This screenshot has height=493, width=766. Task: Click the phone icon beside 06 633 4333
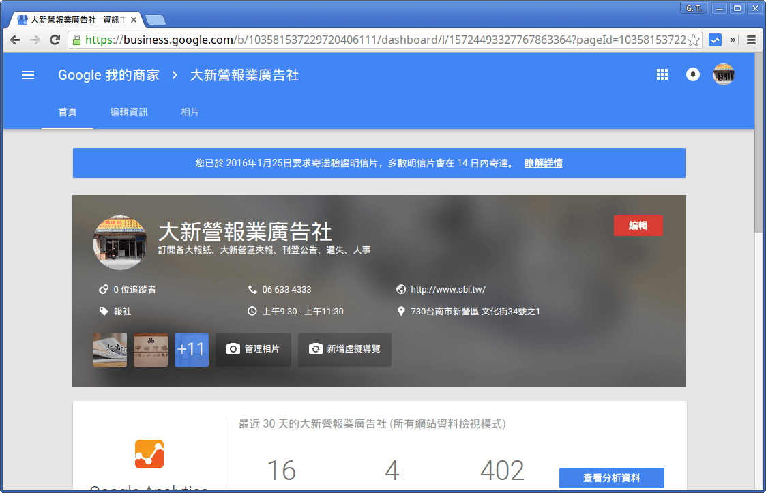252,289
